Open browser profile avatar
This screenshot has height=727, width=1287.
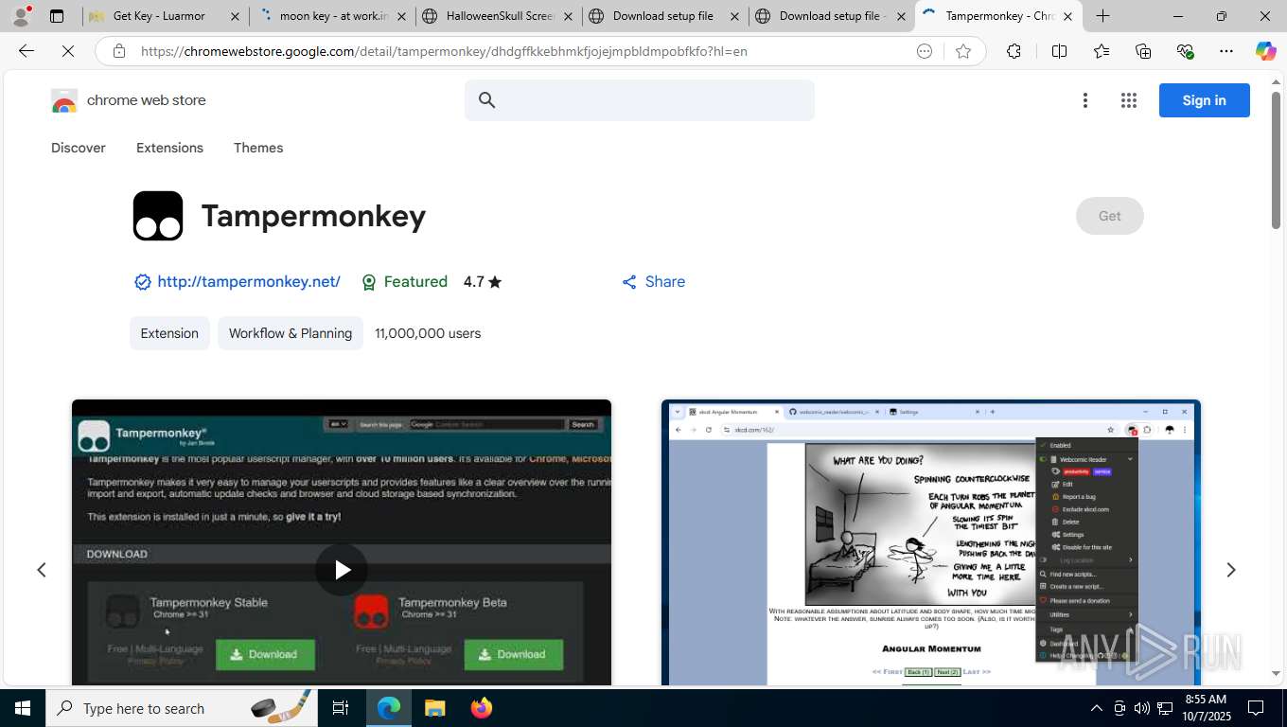click(x=21, y=16)
